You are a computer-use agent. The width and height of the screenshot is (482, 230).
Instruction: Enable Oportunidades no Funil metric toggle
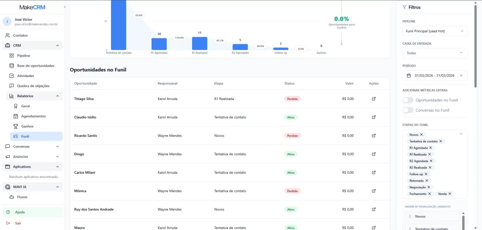click(x=408, y=100)
